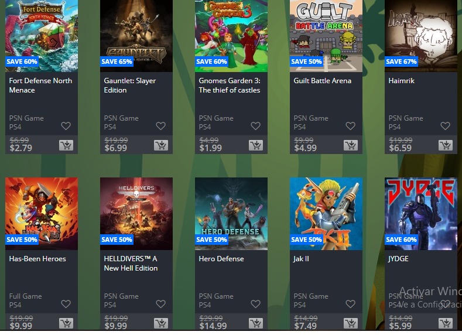Image resolution: width=462 pixels, height=335 pixels.
Task: Open JYDGE cover art thumbnail
Action: [x=421, y=214]
